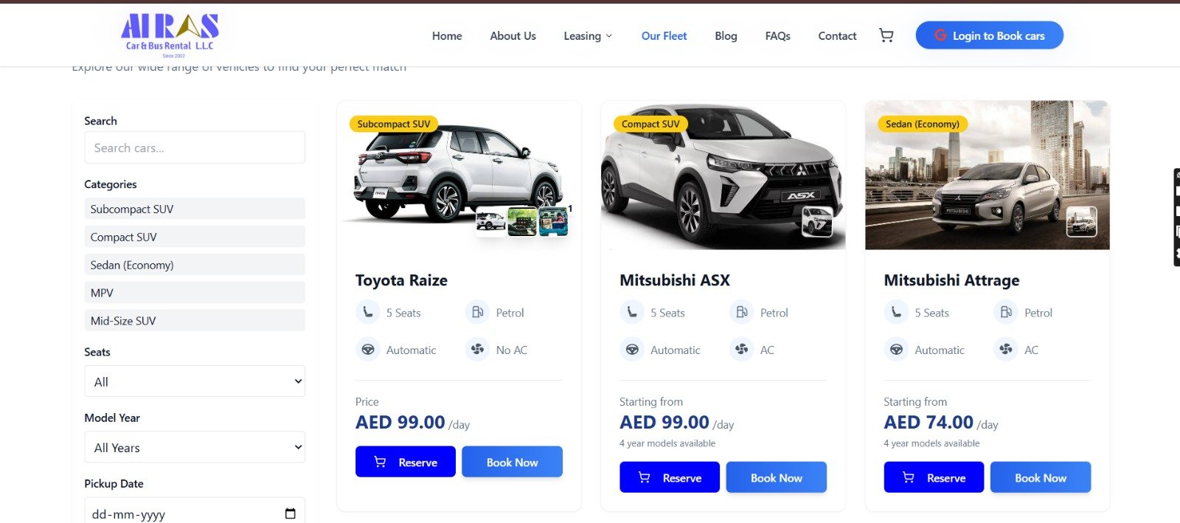Click the calendar icon in Pickup Date field

pyautogui.click(x=290, y=513)
